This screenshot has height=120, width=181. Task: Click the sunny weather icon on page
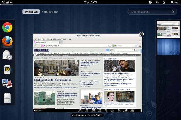tap(108, 50)
